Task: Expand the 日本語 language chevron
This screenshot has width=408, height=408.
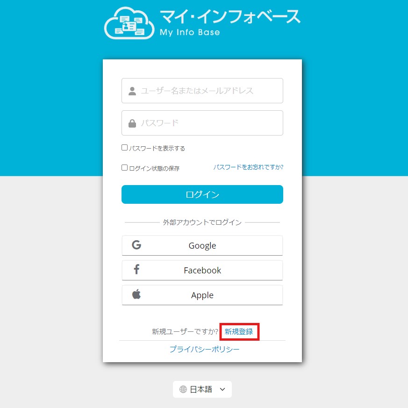Action: (222, 389)
